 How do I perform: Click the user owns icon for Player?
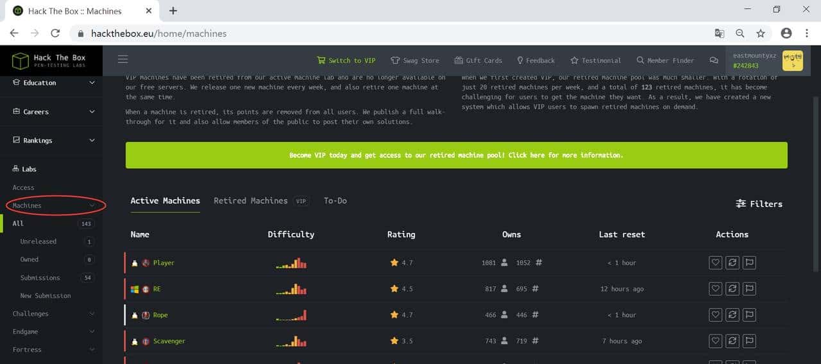point(505,263)
